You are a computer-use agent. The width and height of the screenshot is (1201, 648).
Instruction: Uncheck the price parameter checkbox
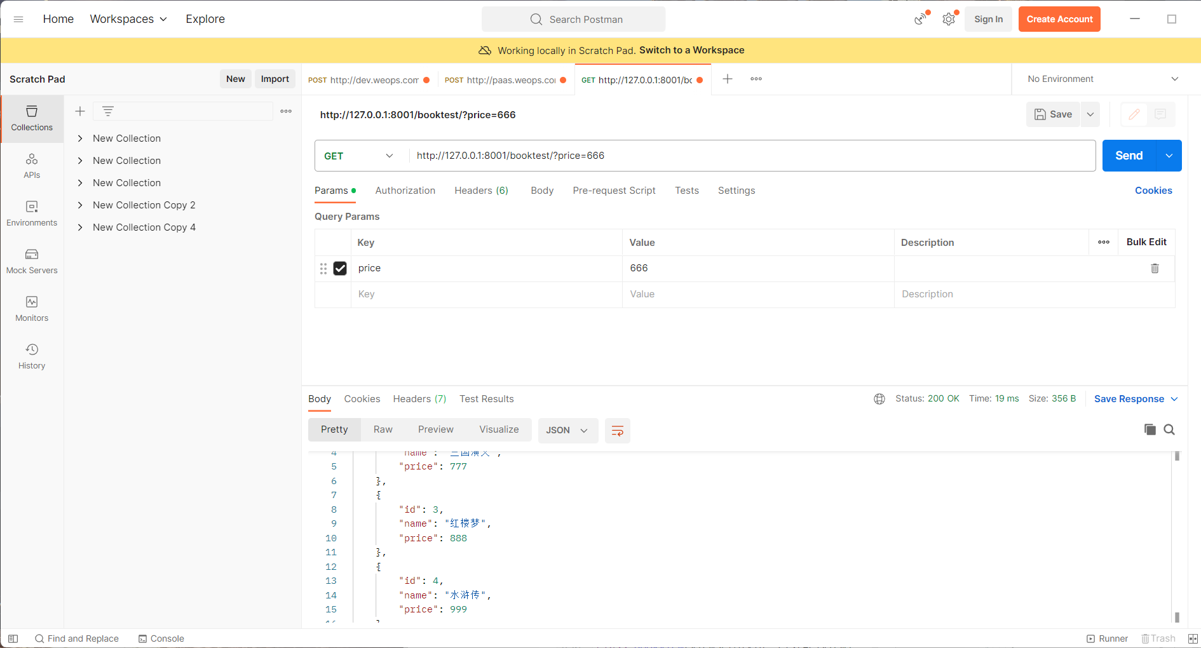(340, 269)
